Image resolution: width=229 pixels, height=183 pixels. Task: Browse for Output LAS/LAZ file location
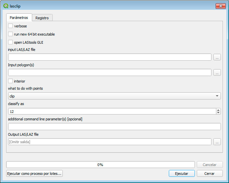(217, 142)
